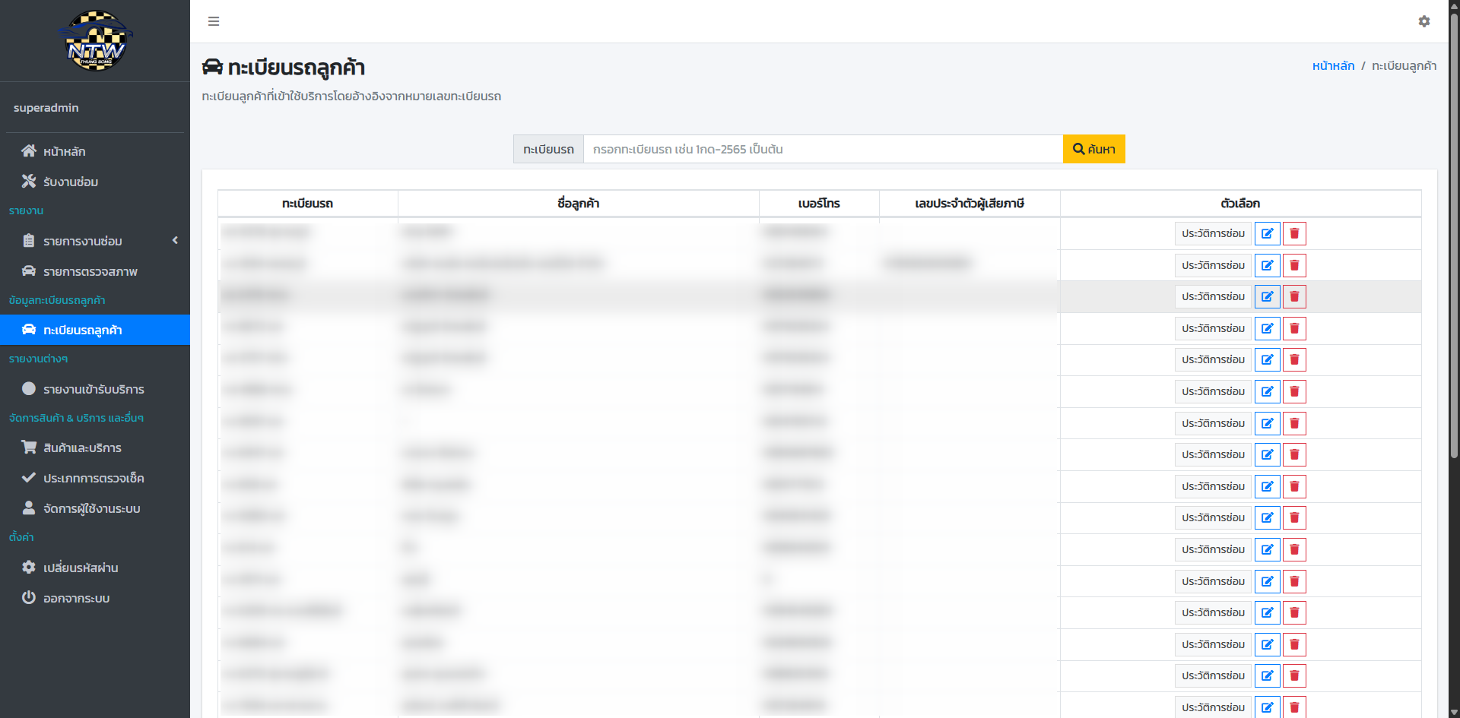Screen dimensions: 1460x718
Task: Expand the รายการงานซ่อม submenu chevron
Action: pyautogui.click(x=175, y=241)
